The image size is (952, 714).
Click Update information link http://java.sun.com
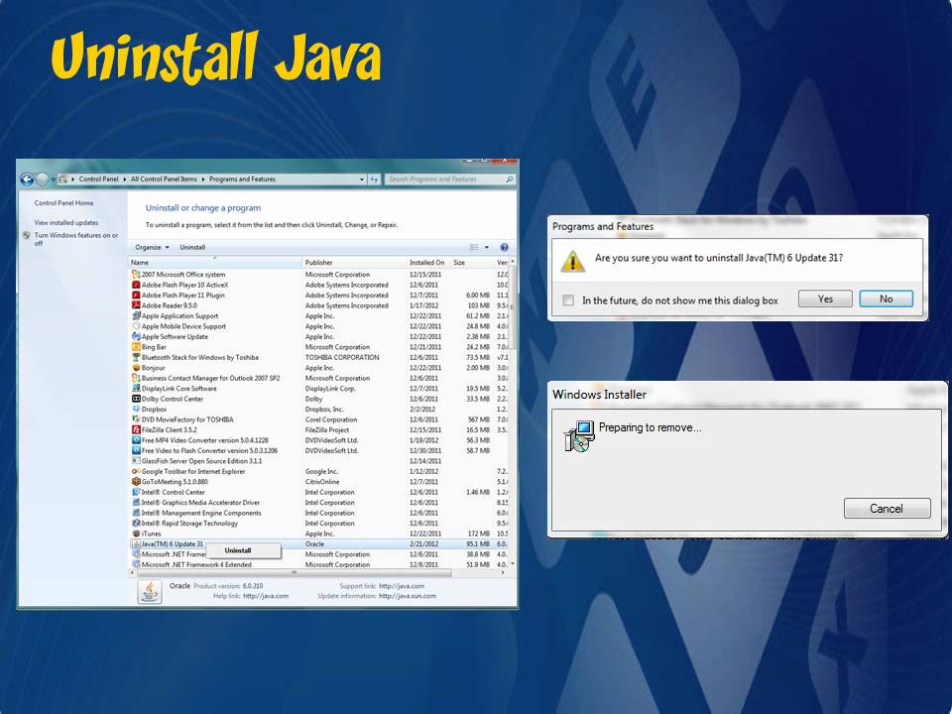coord(408,596)
